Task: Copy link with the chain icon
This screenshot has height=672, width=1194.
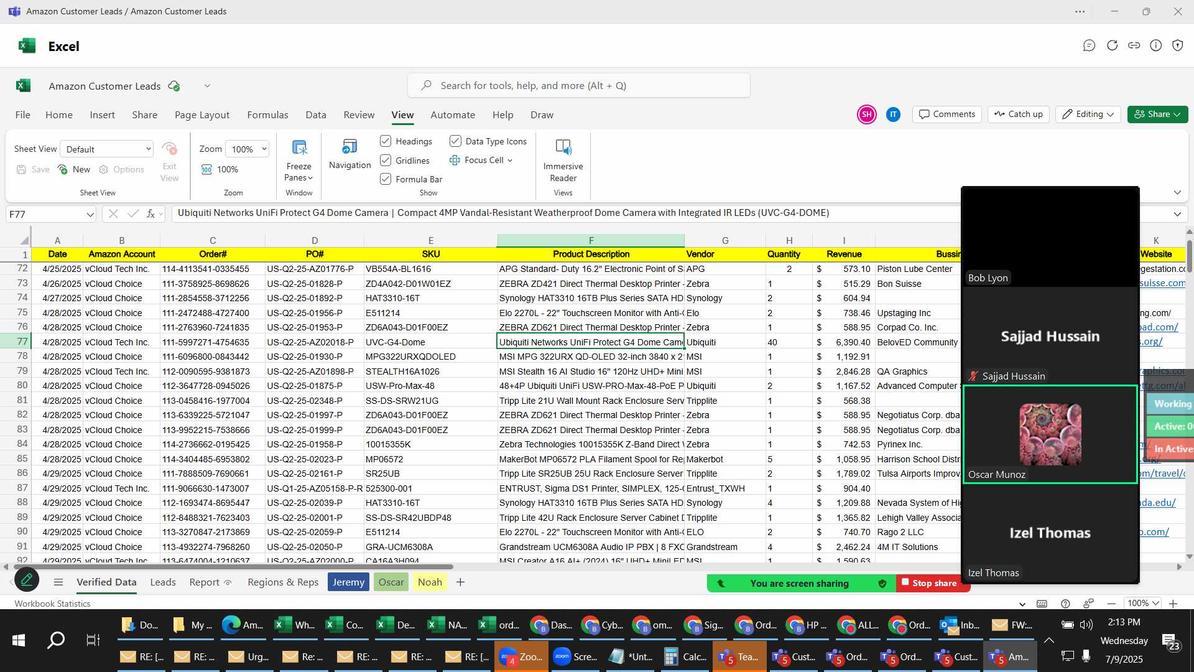Action: point(1134,45)
